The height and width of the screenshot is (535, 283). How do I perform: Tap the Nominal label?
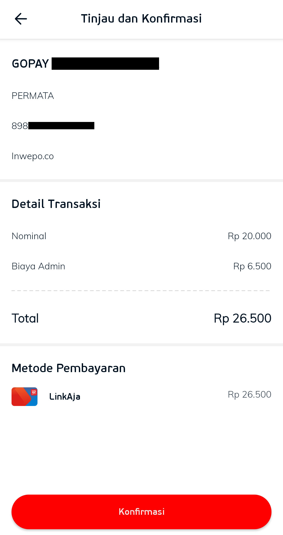29,236
